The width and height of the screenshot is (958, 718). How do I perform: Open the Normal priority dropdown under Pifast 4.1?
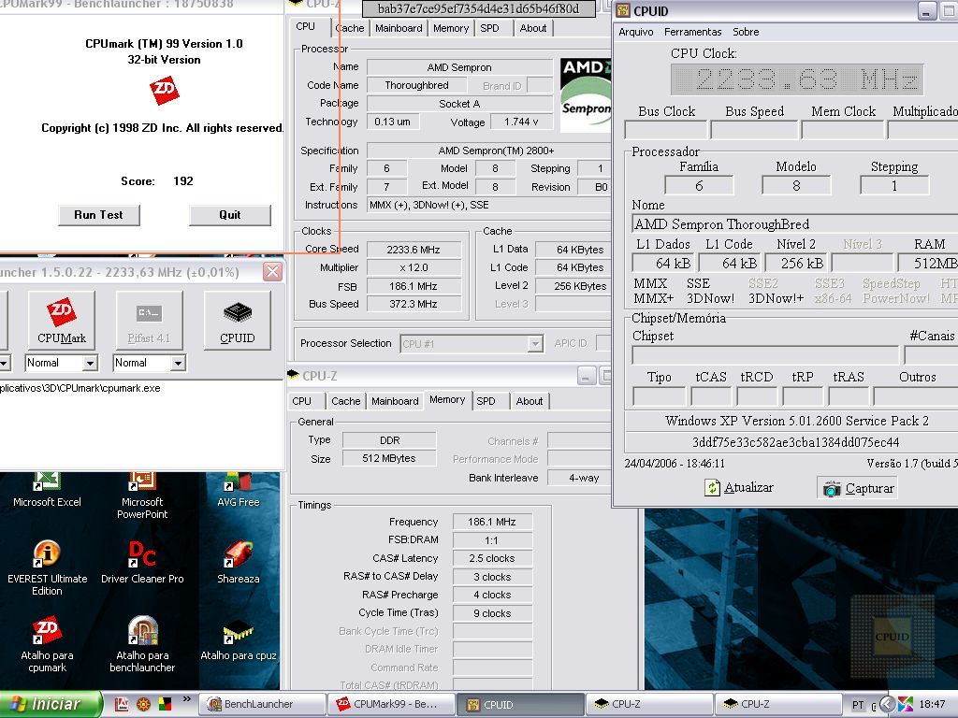coord(178,364)
